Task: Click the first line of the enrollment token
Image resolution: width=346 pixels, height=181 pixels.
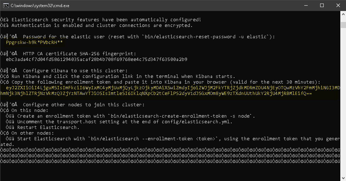Action: coord(173,87)
